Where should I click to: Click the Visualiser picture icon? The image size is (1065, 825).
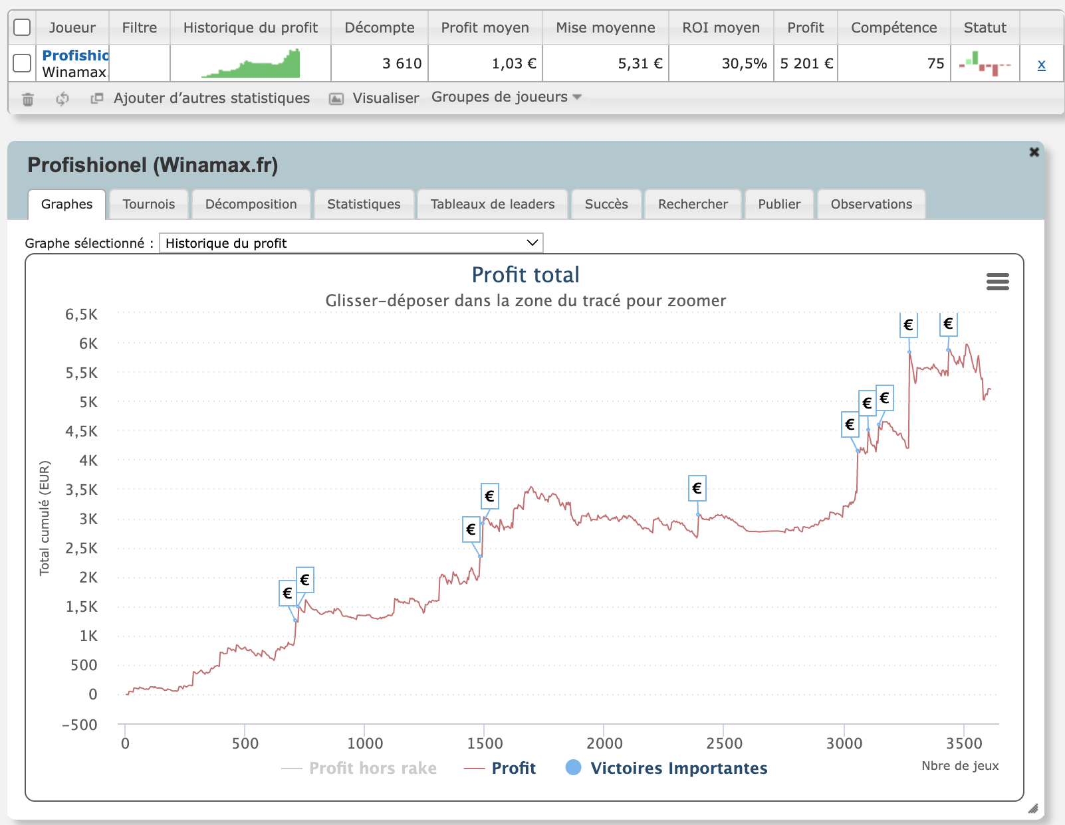click(337, 99)
